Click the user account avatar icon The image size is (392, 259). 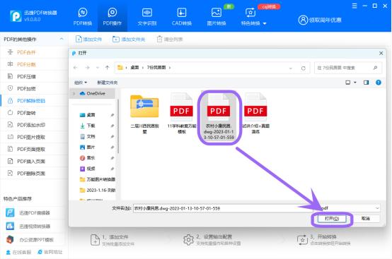303,20
